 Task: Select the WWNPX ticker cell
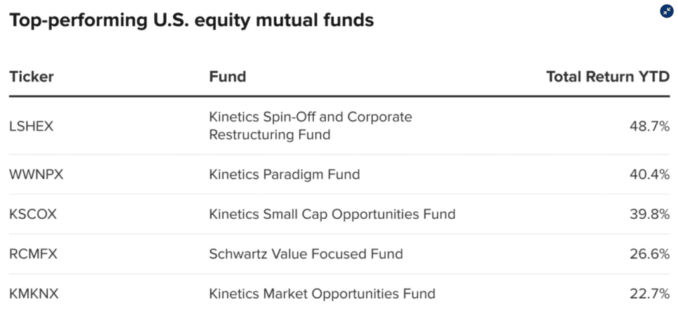(x=36, y=175)
